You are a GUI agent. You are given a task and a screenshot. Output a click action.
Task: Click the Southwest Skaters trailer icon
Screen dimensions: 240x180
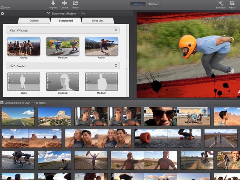(x=48, y=14)
